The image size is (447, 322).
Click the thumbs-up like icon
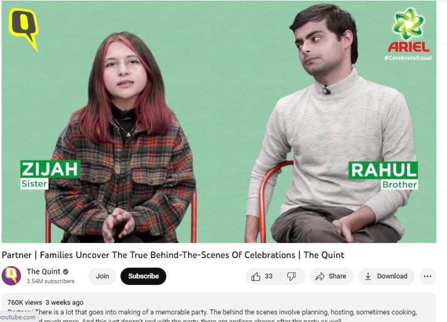(256, 276)
